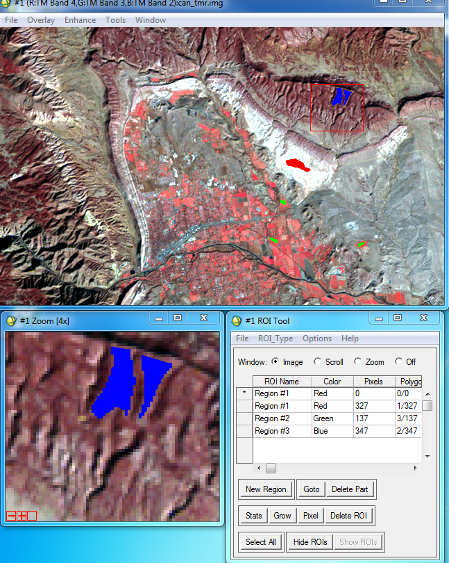The width and height of the screenshot is (449, 563).
Task: Click the zoom-in plus icon in Zoom window
Action: [22, 516]
